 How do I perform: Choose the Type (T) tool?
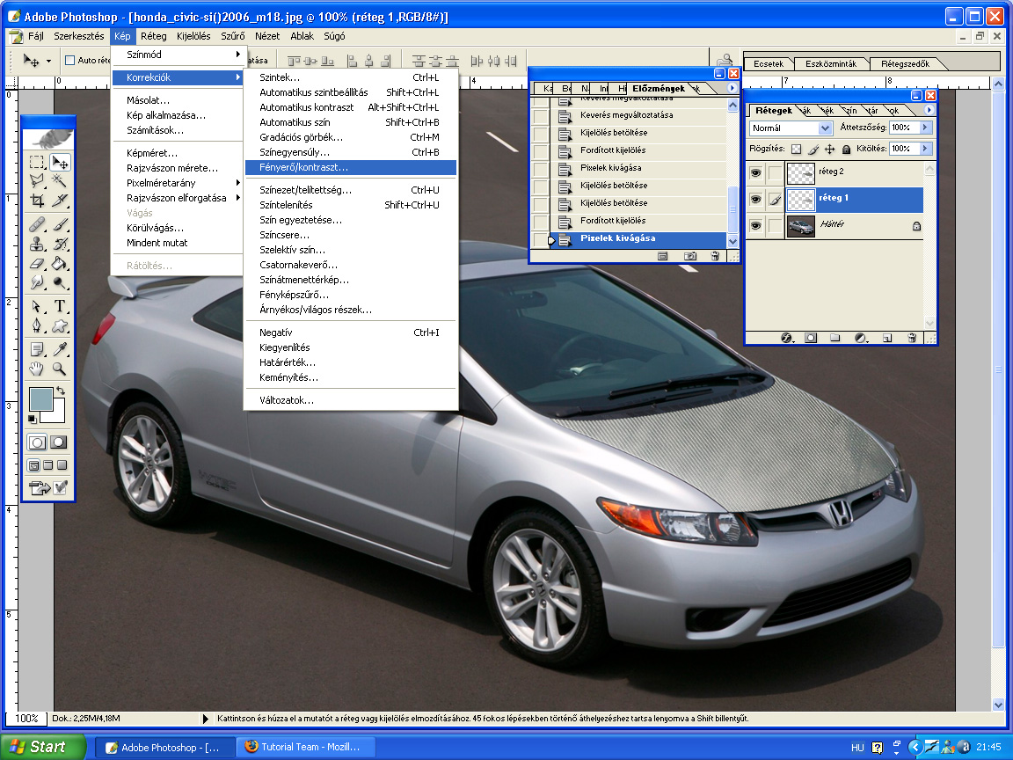60,306
